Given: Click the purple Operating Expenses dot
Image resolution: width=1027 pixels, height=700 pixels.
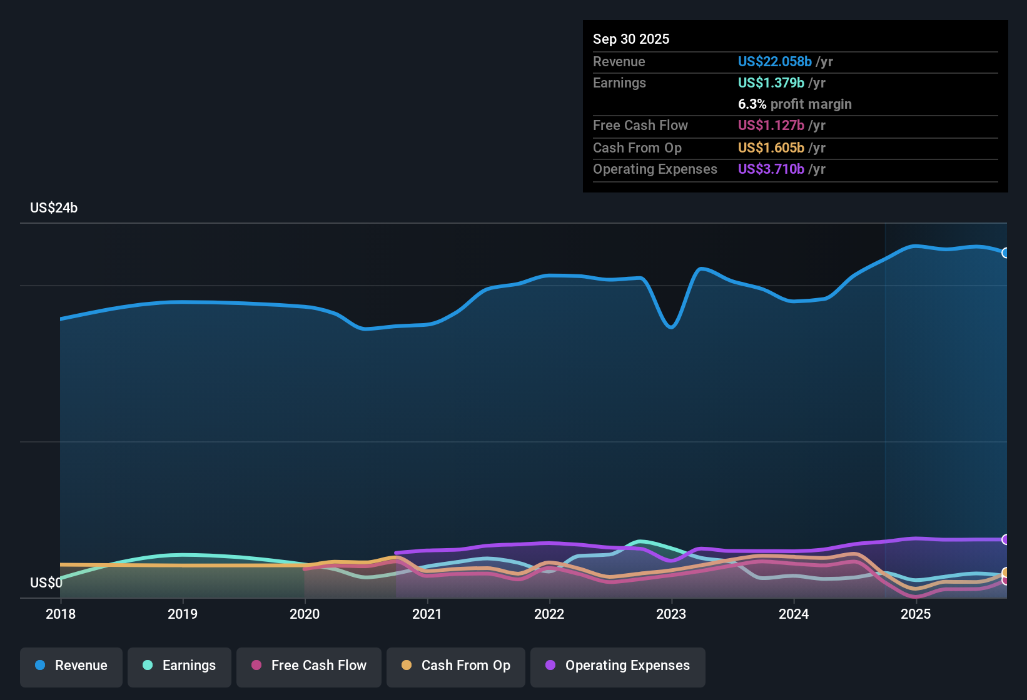Looking at the screenshot, I should 550,666.
